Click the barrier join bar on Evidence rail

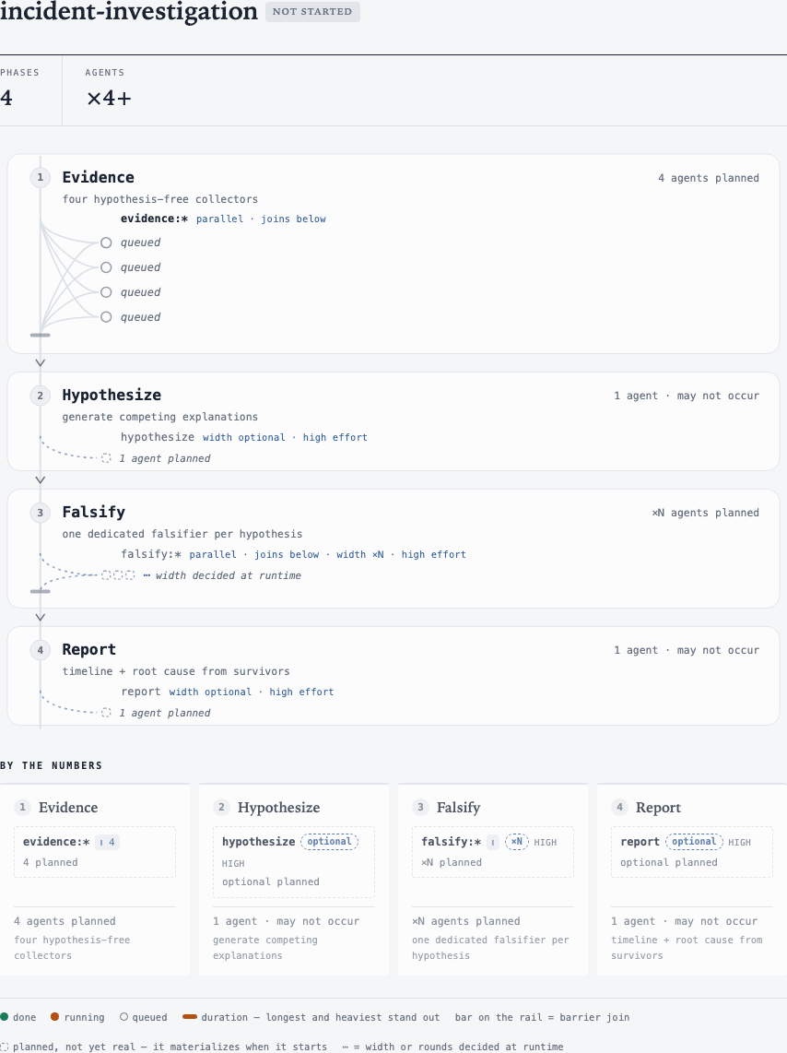pos(41,335)
